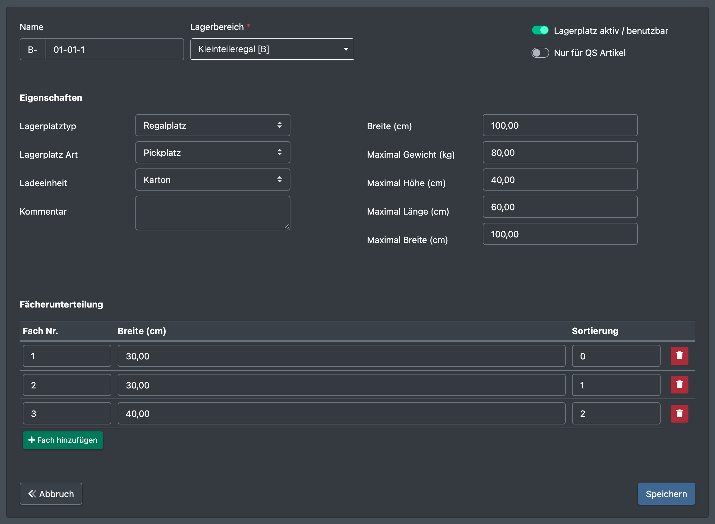Delete Fach row 3 with trash icon

click(x=679, y=414)
